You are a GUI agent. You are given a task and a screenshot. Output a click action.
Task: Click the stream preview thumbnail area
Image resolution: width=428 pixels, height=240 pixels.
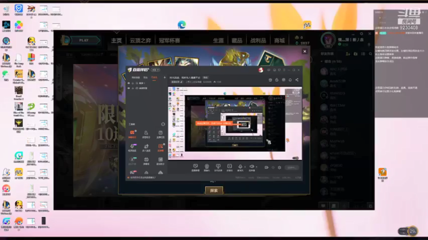tap(235, 123)
